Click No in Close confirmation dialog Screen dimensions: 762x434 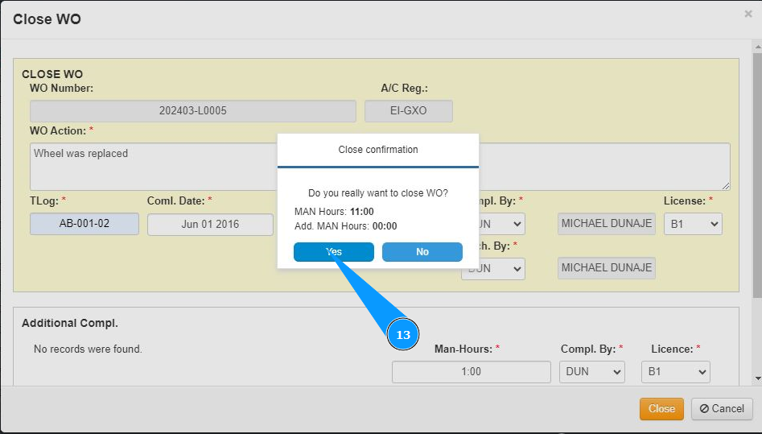click(x=422, y=251)
